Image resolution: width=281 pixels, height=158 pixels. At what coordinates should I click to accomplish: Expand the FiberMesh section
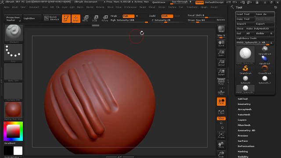(244, 125)
